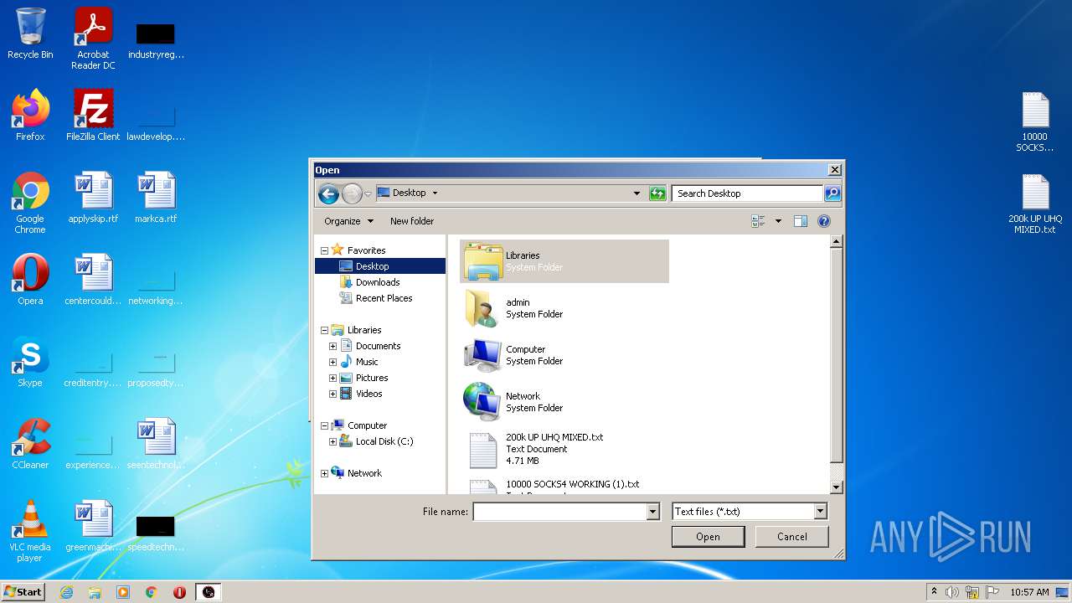Select 200k UP UHQ MIXED.txt in file list
Screen dimensions: 1072x603
564,449
